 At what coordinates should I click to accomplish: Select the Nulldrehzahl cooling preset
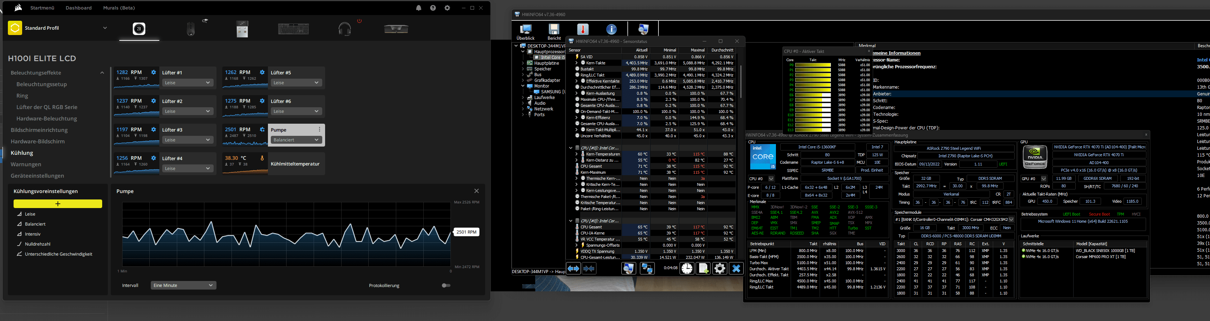(x=38, y=244)
